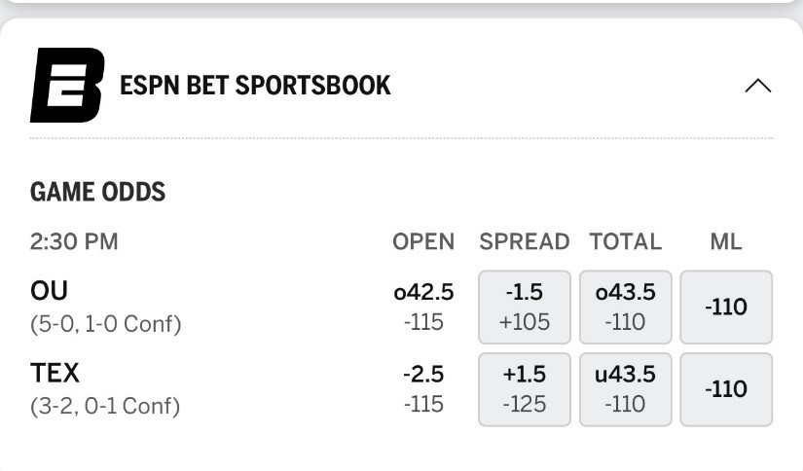Click the TOTAL column header
The height and width of the screenshot is (471, 803).
626,242
